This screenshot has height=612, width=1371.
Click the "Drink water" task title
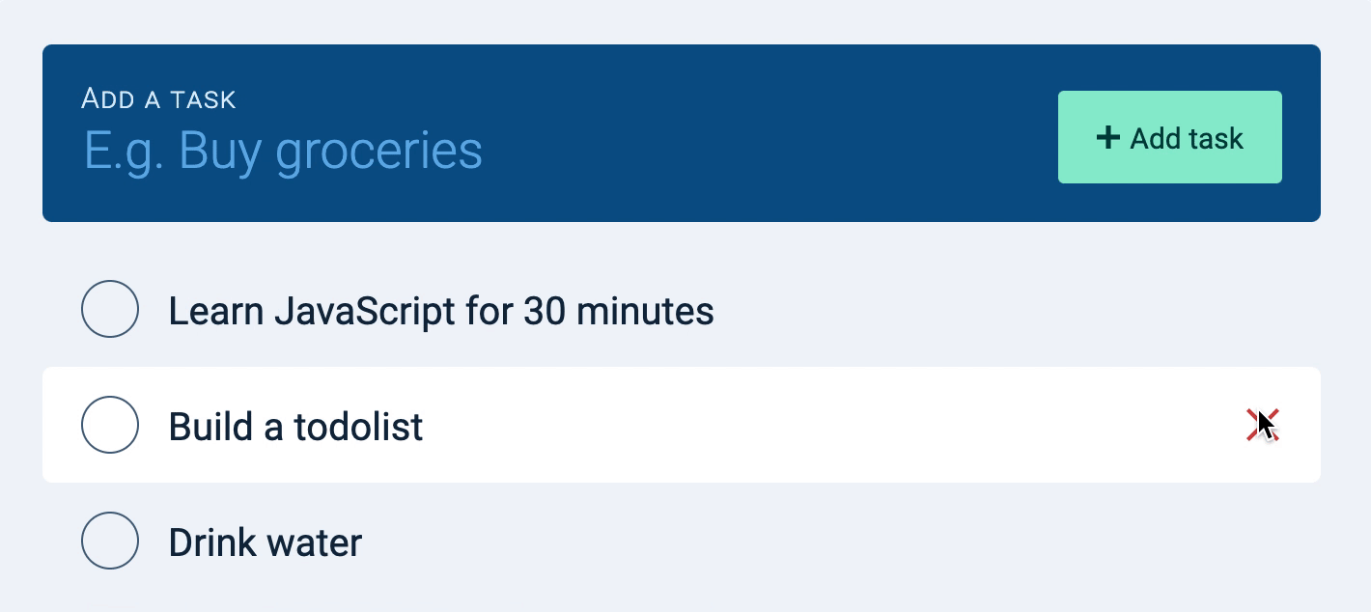[x=265, y=542]
